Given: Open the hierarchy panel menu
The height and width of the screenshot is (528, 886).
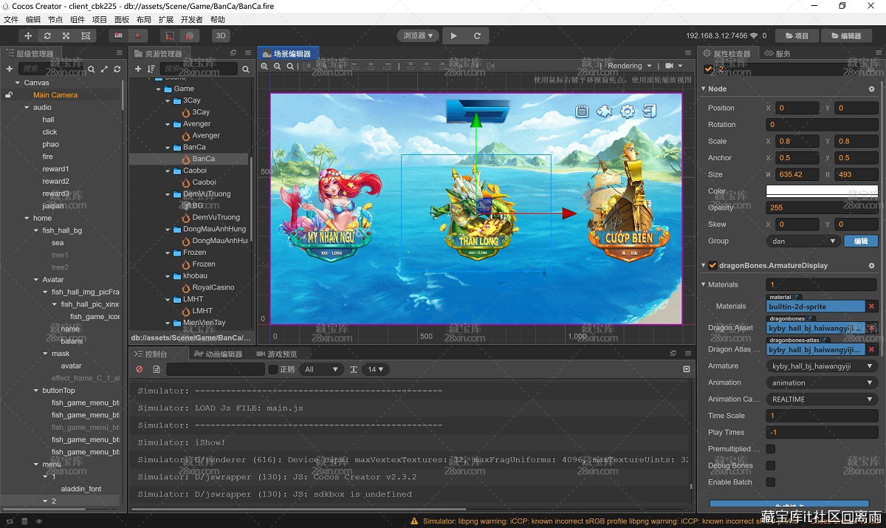Looking at the screenshot, I should coord(120,53).
